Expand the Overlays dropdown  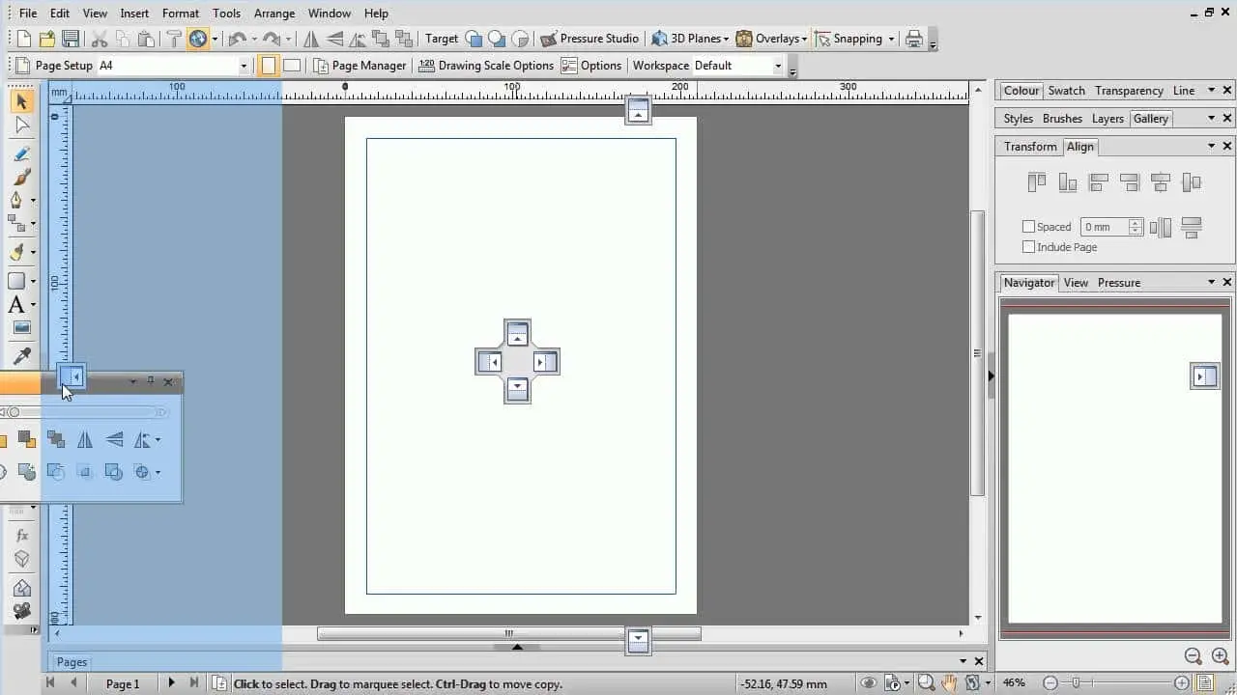pos(804,39)
